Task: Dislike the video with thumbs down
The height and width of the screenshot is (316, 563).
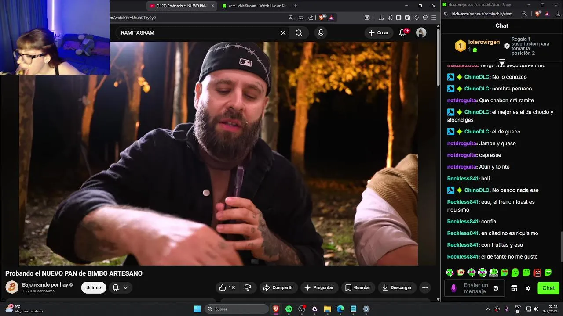Action: (248, 288)
